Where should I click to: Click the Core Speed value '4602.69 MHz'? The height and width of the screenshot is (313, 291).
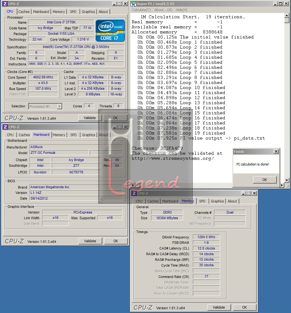click(x=43, y=77)
